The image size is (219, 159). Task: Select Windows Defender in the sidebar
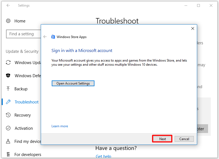pyautogui.click(x=28, y=76)
